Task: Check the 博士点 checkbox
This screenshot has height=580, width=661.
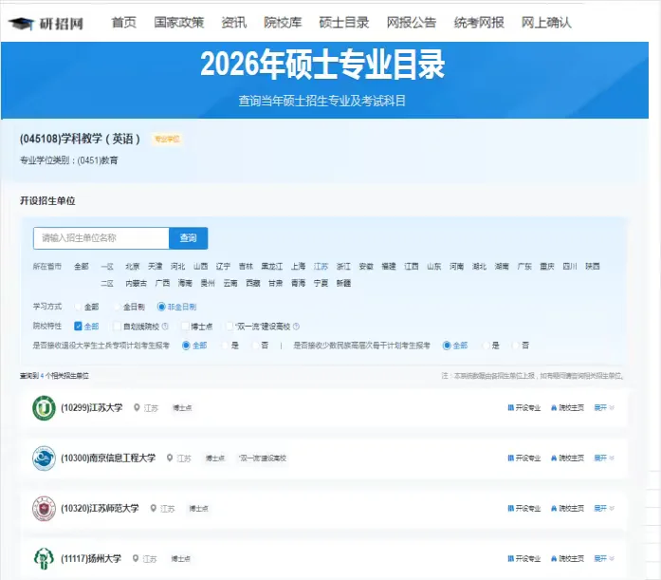Action: click(x=185, y=326)
